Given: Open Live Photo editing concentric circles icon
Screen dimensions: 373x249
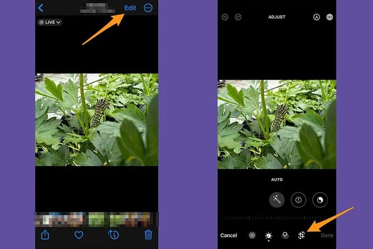Looking at the screenshot, I should (252, 235).
